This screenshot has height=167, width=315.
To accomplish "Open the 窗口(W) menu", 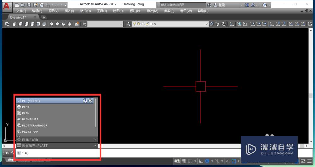I will (186, 11).
